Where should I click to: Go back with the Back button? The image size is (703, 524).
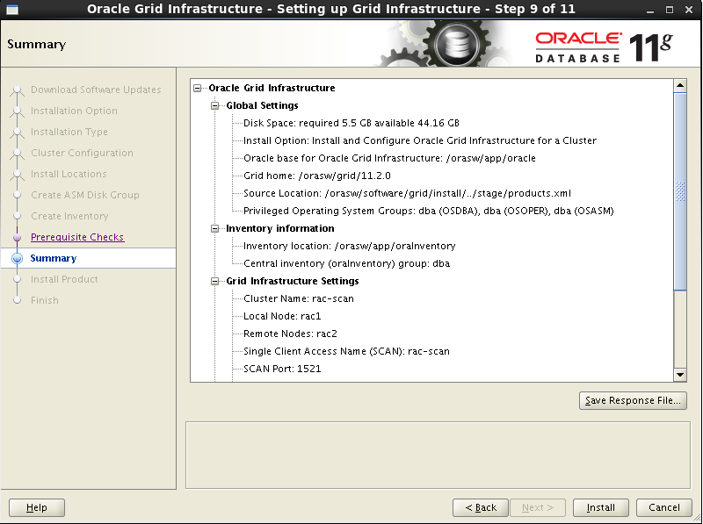coord(480,507)
